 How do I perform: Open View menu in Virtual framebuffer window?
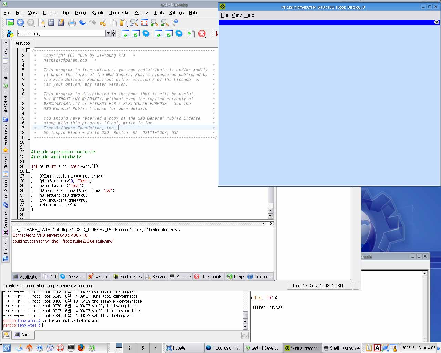click(236, 15)
